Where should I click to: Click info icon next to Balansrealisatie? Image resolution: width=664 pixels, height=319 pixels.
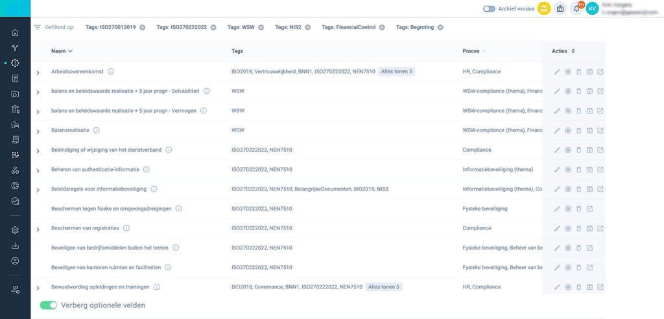(x=96, y=130)
